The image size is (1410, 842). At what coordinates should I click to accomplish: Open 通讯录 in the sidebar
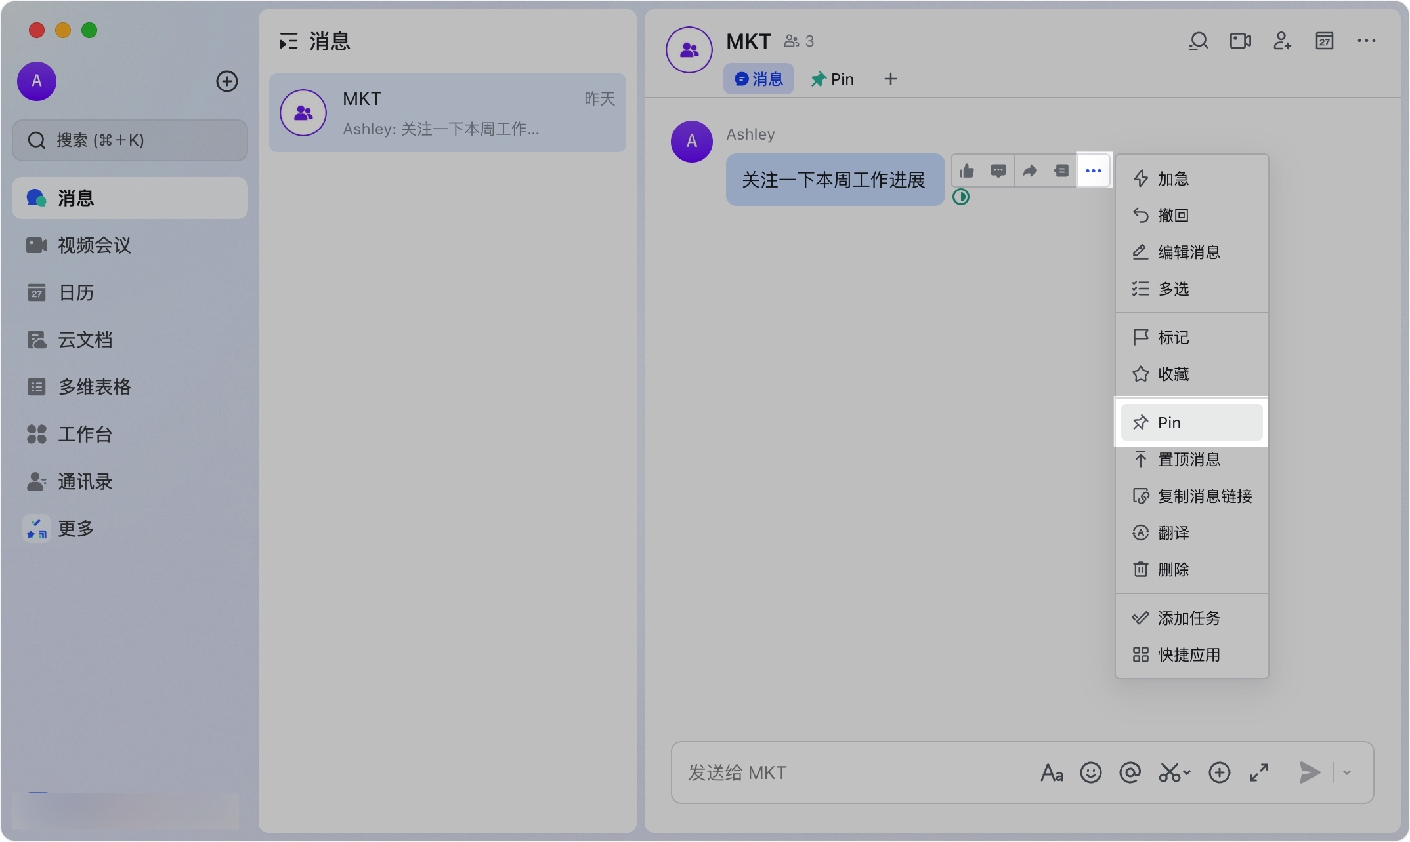(130, 481)
